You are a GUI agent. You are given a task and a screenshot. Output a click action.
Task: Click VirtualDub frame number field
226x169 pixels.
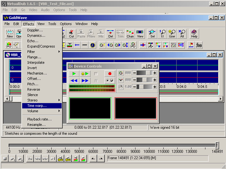(158, 159)
